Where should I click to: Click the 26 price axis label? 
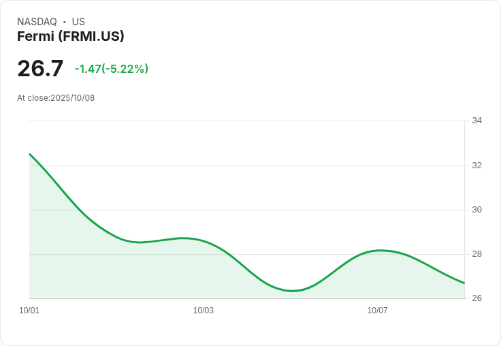point(476,298)
